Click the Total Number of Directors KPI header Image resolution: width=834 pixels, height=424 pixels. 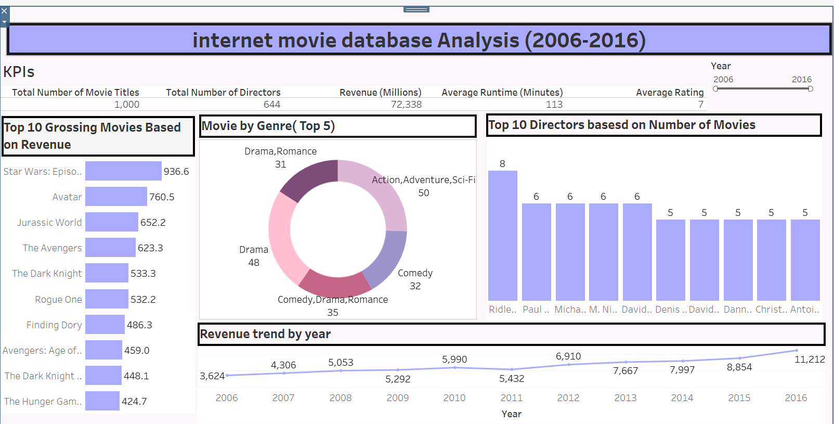223,93
